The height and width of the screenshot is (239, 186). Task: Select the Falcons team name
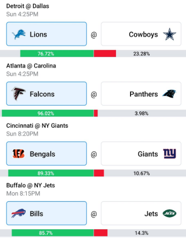pyautogui.click(x=42, y=94)
